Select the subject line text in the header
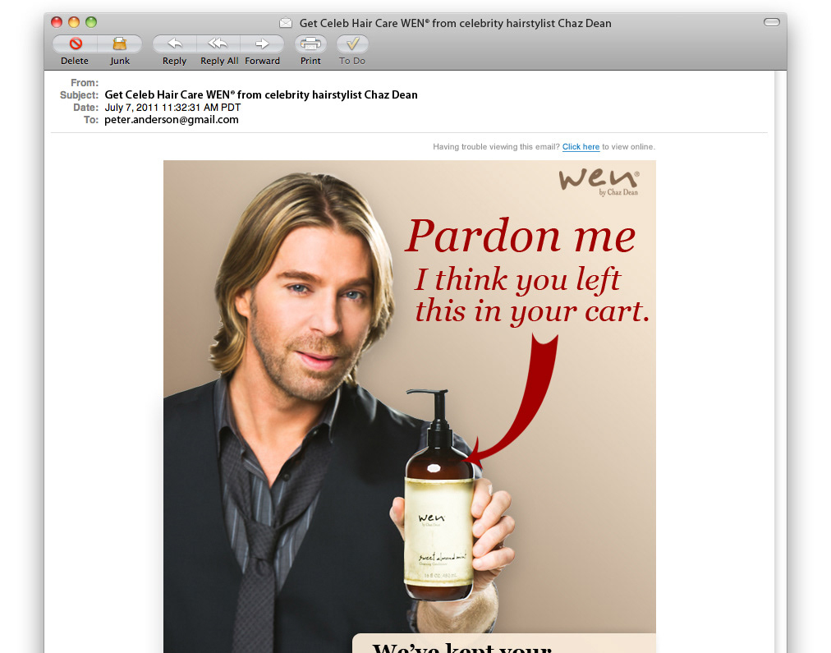This screenshot has height=653, width=831. [x=261, y=95]
